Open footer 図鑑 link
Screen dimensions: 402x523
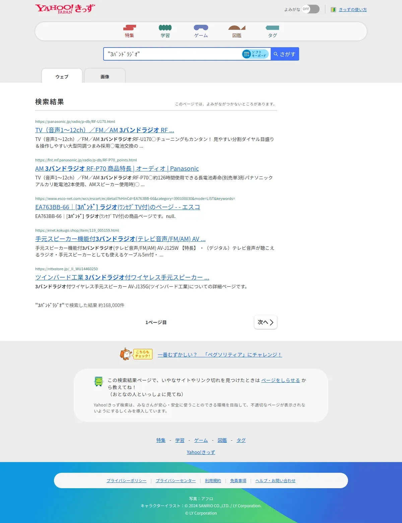coord(222,440)
